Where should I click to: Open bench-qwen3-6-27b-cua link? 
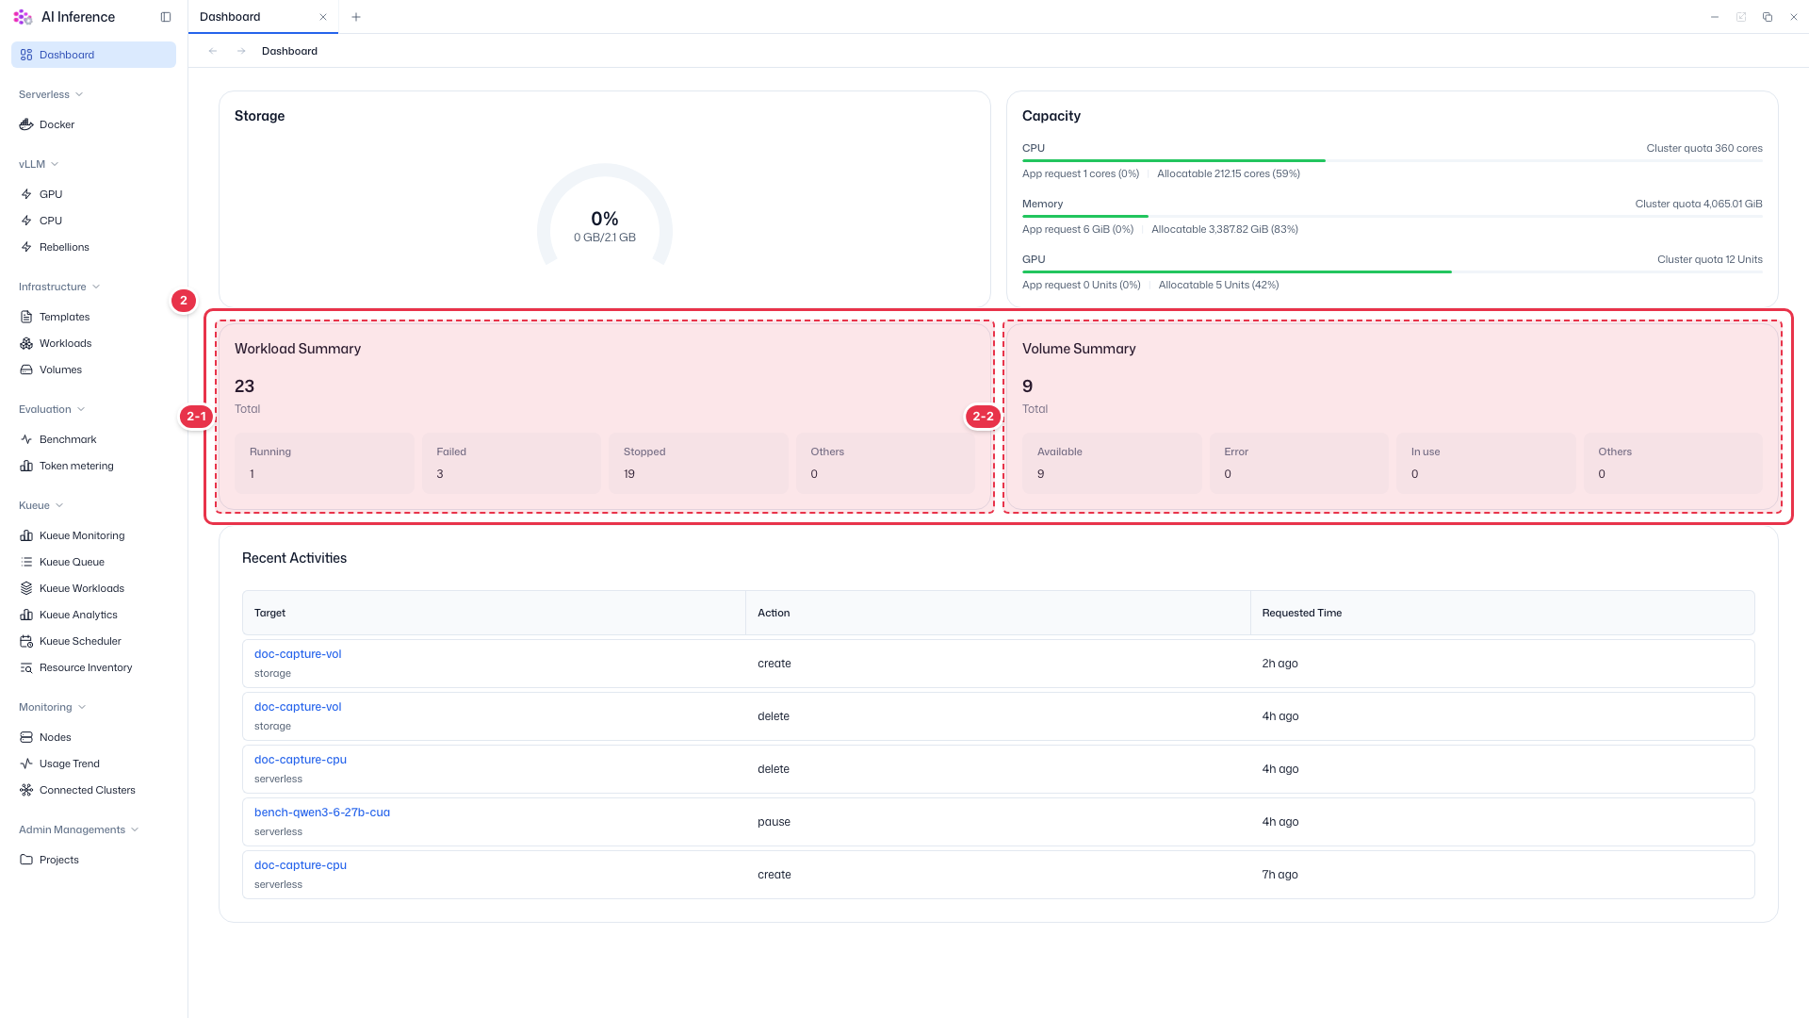click(322, 812)
